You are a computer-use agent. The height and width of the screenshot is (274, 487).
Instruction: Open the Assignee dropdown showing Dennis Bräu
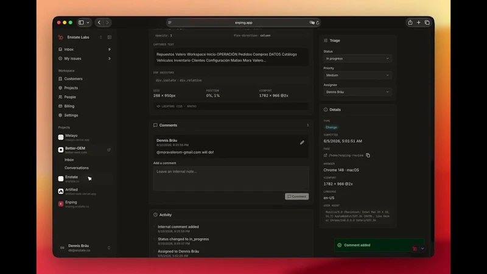(x=357, y=92)
